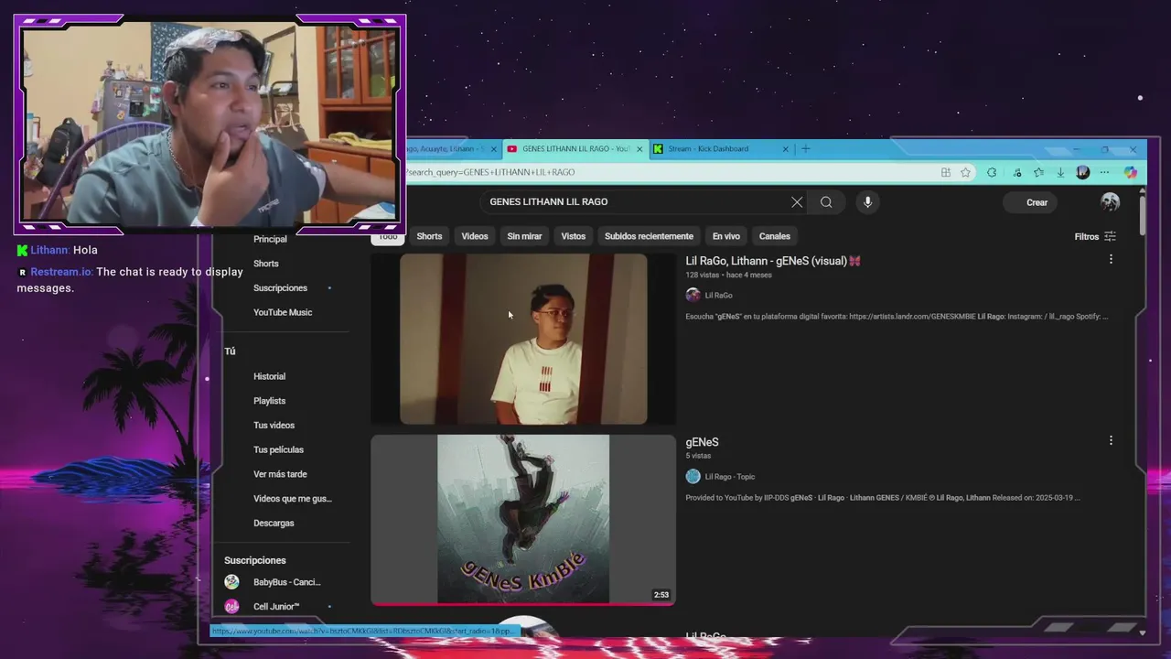The height and width of the screenshot is (659, 1171).
Task: Click the YouTube page vertical scrollbar
Action: coord(1142,215)
